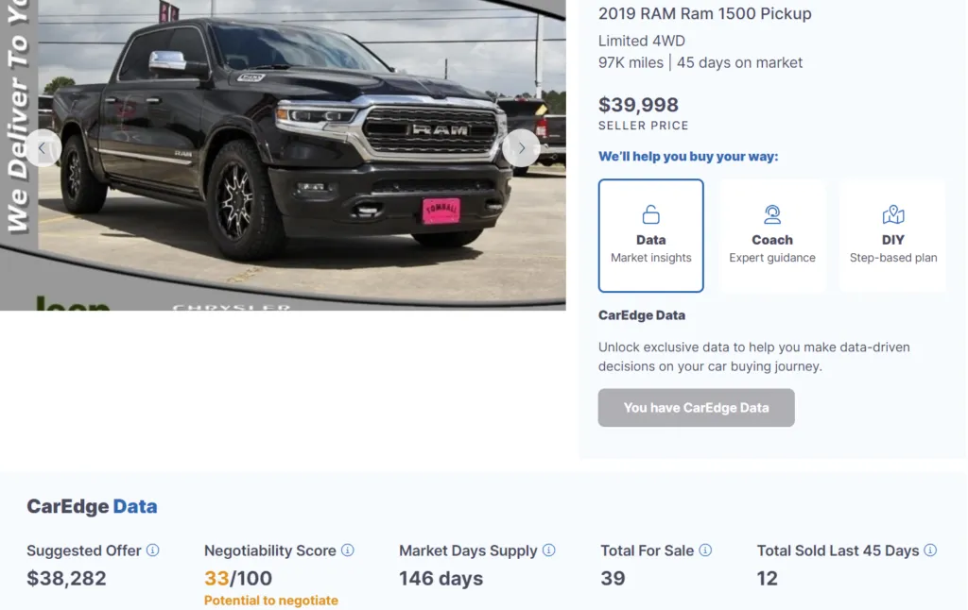Select the Coach Expert guidance option
Screen dimensions: 968x610
pos(771,235)
